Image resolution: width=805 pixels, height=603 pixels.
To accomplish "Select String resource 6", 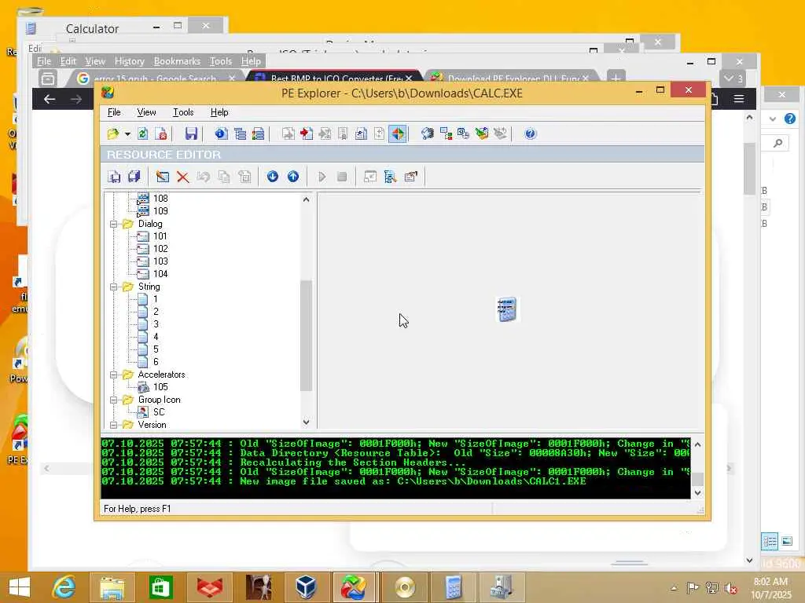I will point(156,362).
